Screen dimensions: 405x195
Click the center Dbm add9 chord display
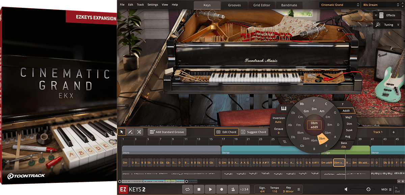(x=314, y=126)
